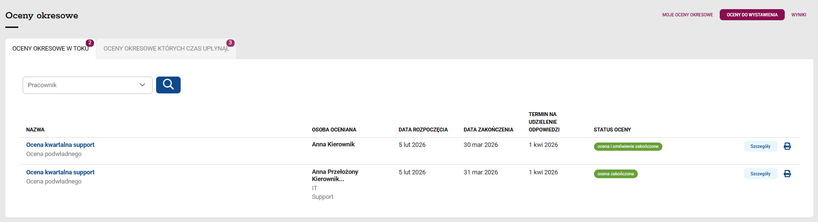The width and height of the screenshot is (818, 222).
Task: Click the ocena i omówienie zakończone status label
Action: pyautogui.click(x=628, y=146)
